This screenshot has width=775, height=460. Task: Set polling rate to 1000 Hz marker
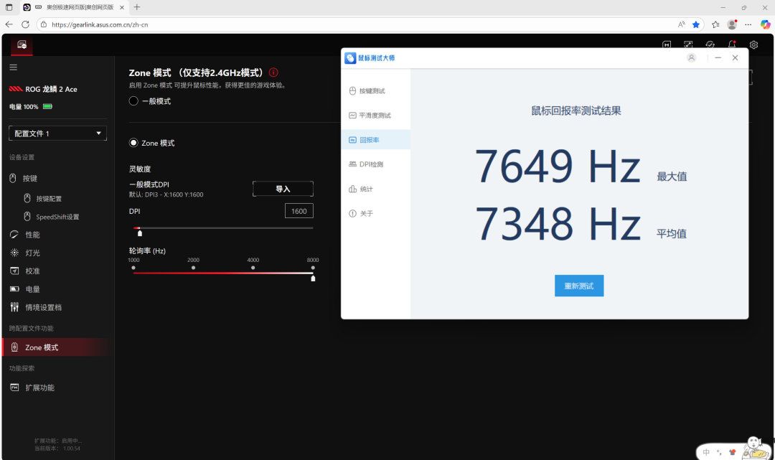(x=133, y=268)
